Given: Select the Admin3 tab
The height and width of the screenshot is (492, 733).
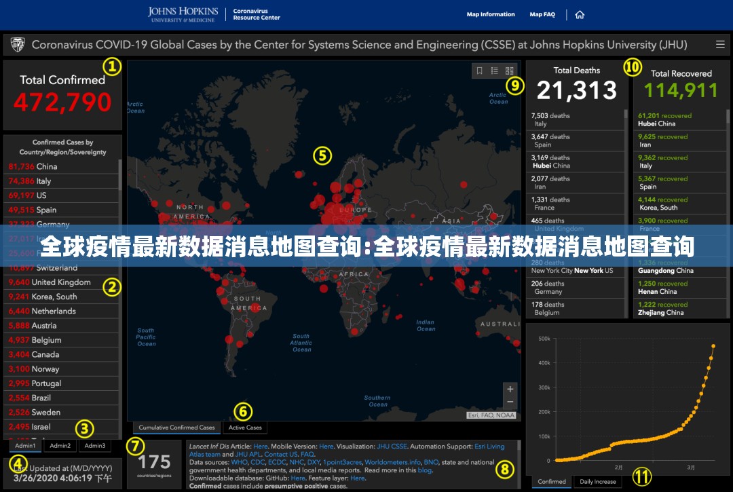Looking at the screenshot, I should tap(95, 446).
